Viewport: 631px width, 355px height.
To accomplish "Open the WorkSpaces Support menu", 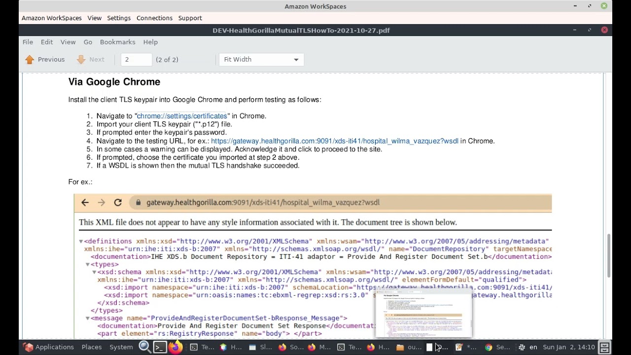I will [x=190, y=18].
